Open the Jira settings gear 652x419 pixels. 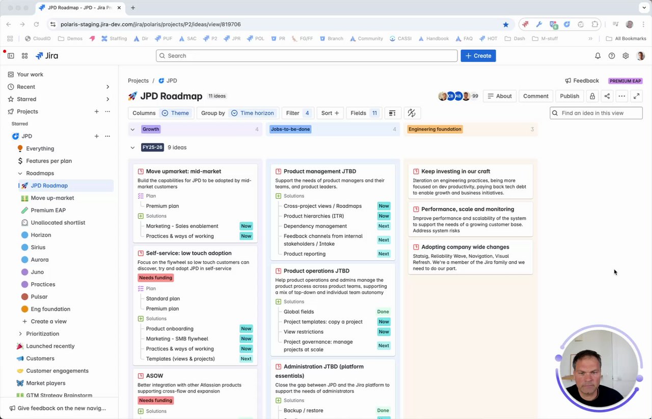click(626, 56)
